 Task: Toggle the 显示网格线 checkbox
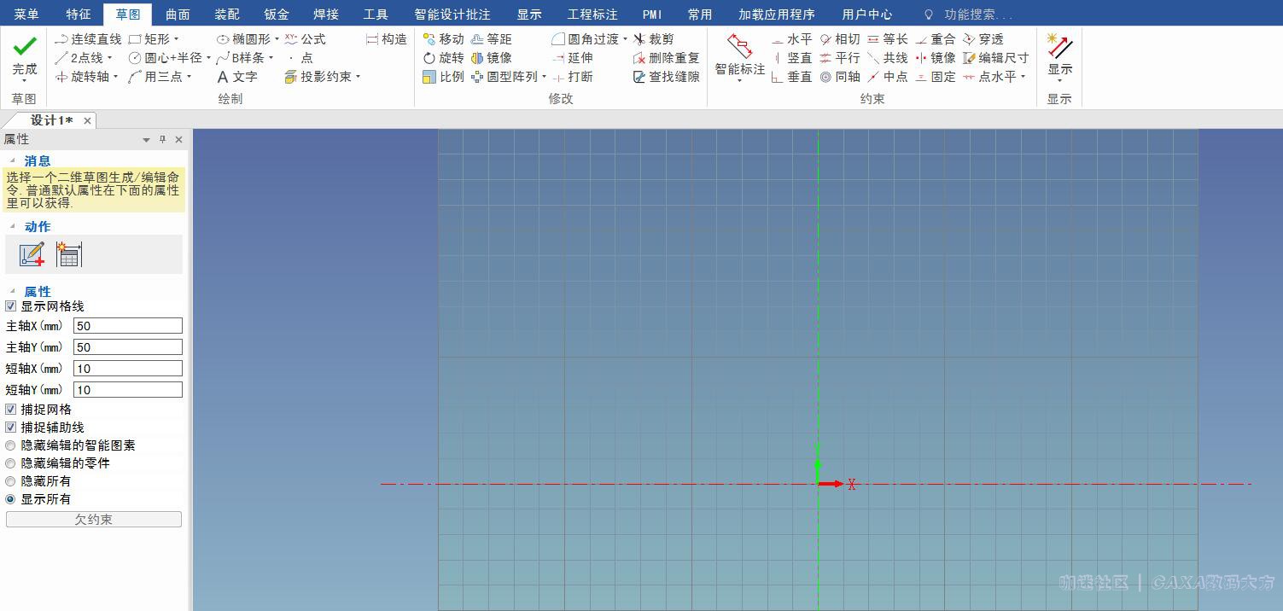(x=11, y=306)
